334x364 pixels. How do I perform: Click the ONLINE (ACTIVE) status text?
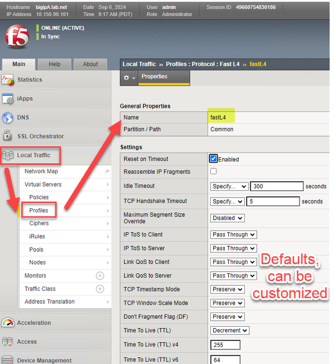pyautogui.click(x=63, y=28)
